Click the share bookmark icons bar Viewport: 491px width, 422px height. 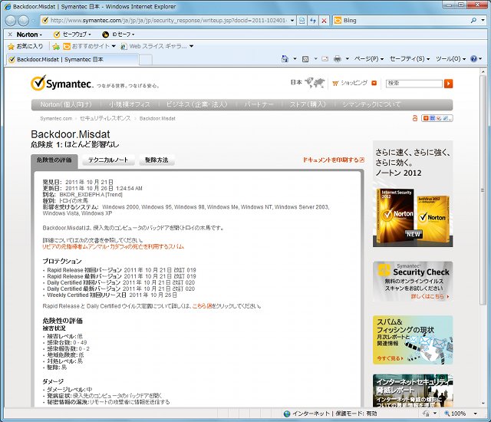pos(437,118)
